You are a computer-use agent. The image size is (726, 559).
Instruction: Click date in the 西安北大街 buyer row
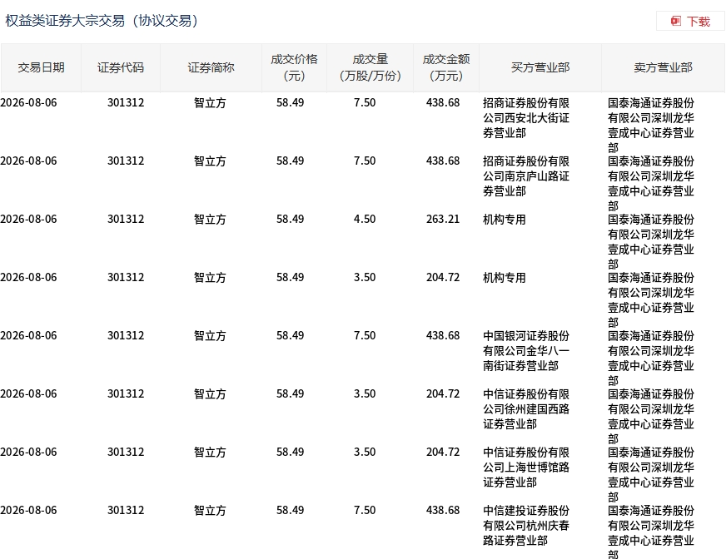coord(28,102)
